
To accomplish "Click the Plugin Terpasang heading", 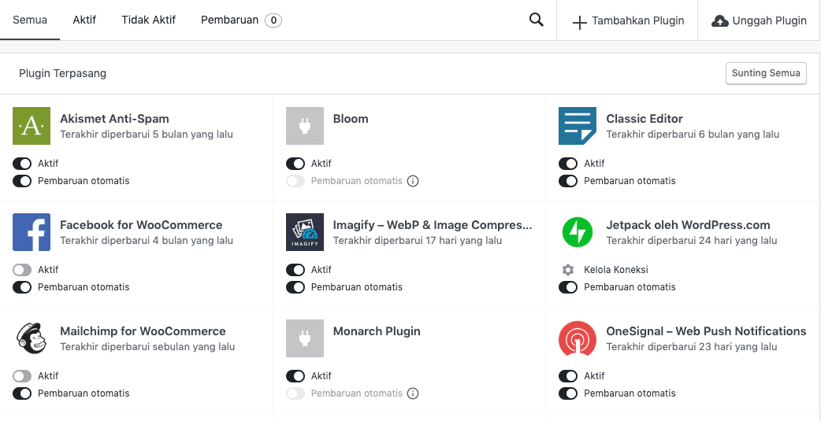I will tap(62, 73).
